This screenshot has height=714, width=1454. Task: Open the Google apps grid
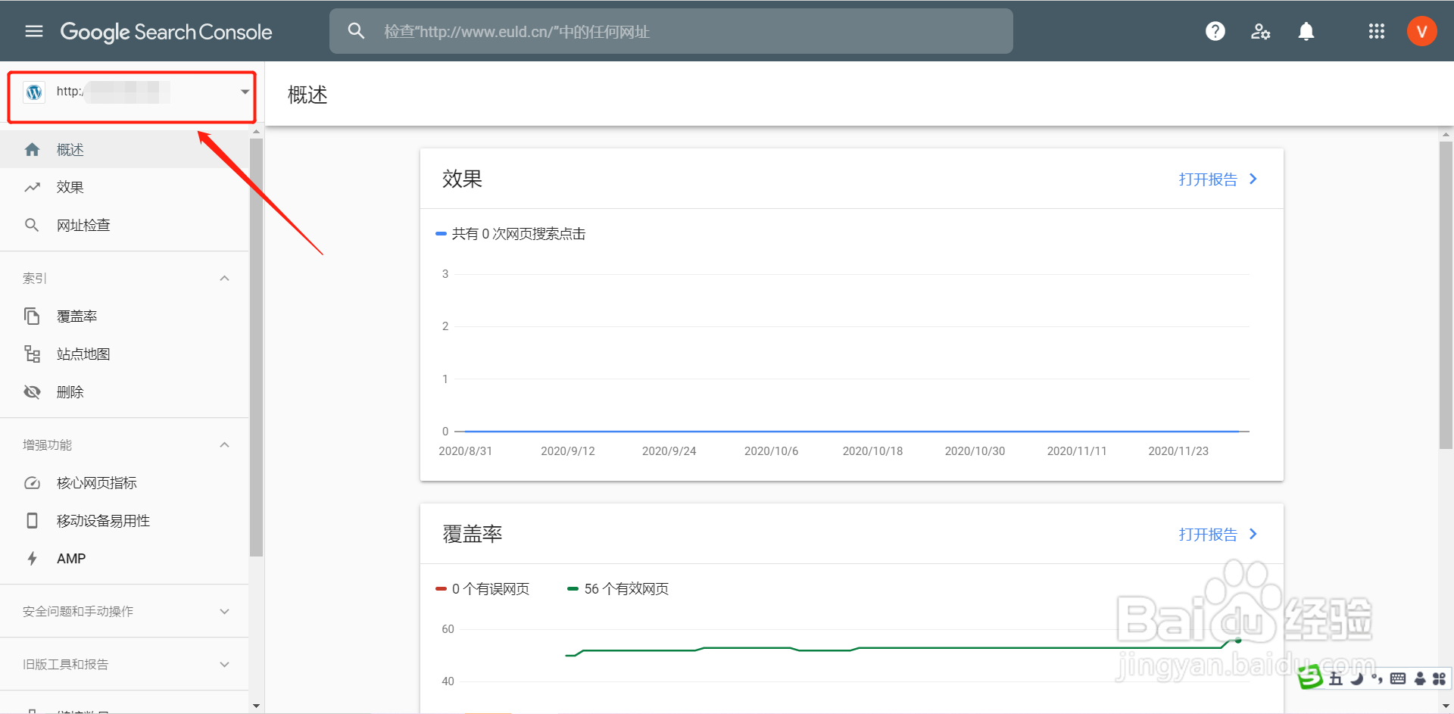tap(1376, 31)
